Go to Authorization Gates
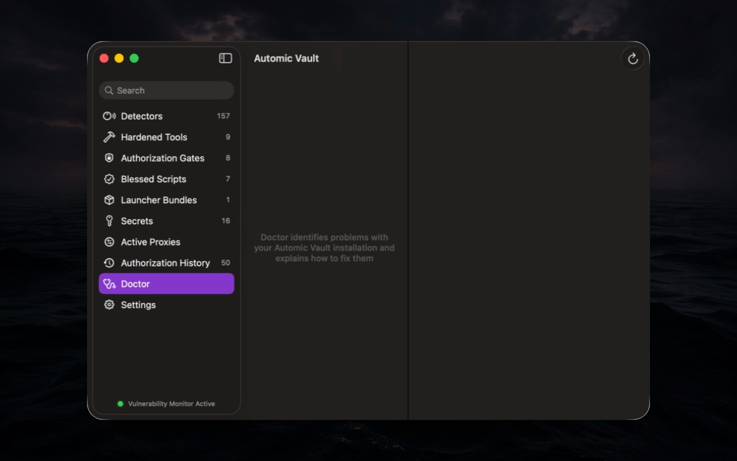 click(166, 158)
